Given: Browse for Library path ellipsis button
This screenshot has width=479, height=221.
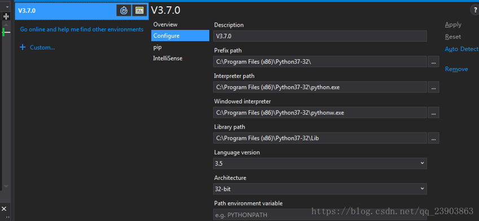Looking at the screenshot, I should [433, 138].
